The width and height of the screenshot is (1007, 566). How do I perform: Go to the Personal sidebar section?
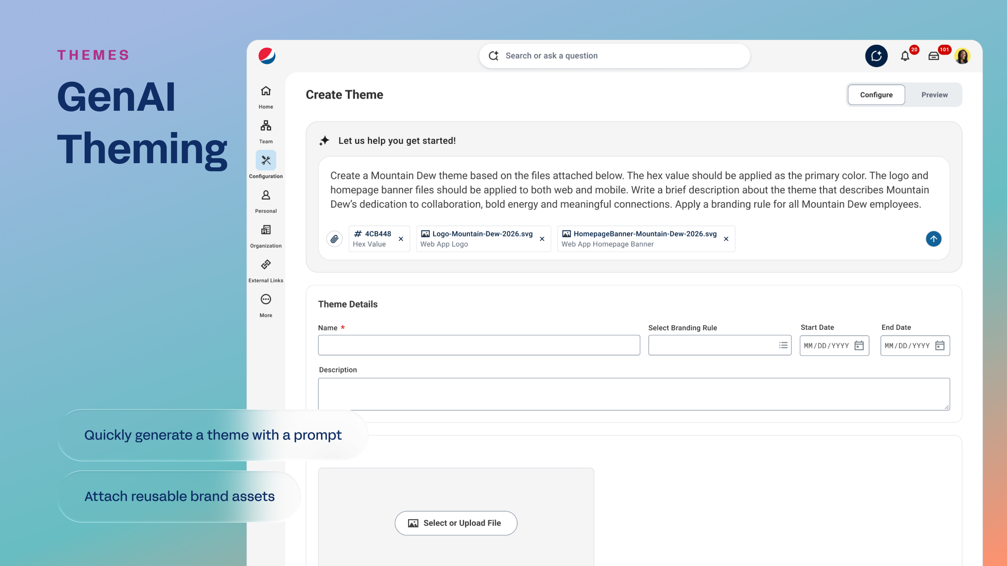coord(266,195)
